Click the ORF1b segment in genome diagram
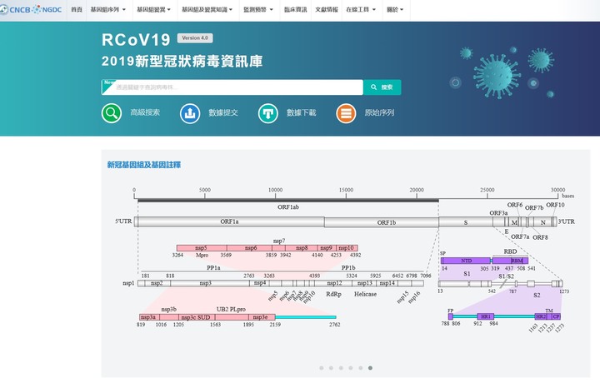This screenshot has width=600, height=383. coord(382,222)
